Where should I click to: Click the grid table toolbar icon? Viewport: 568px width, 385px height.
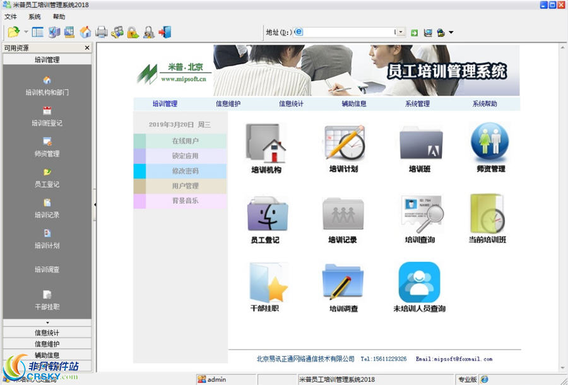click(x=69, y=32)
